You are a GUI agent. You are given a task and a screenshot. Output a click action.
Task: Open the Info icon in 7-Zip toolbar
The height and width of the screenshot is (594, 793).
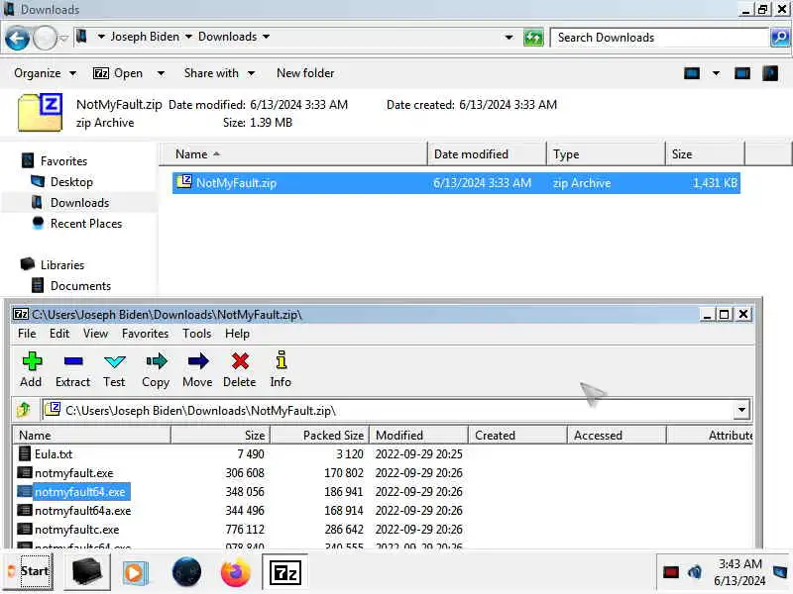tap(281, 369)
